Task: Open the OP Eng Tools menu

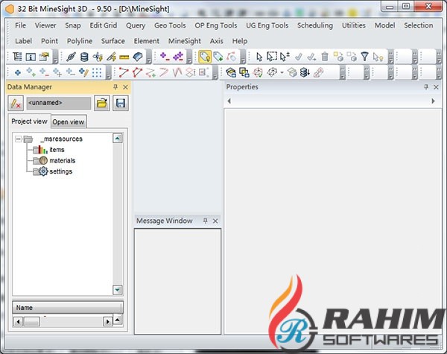Action: [216, 25]
